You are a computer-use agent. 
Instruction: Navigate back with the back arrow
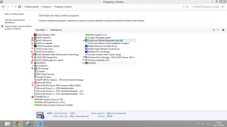coord(3,7)
